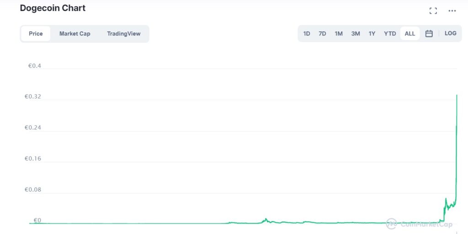Switch to the Market Cap tab
468x234 pixels.
[74, 34]
